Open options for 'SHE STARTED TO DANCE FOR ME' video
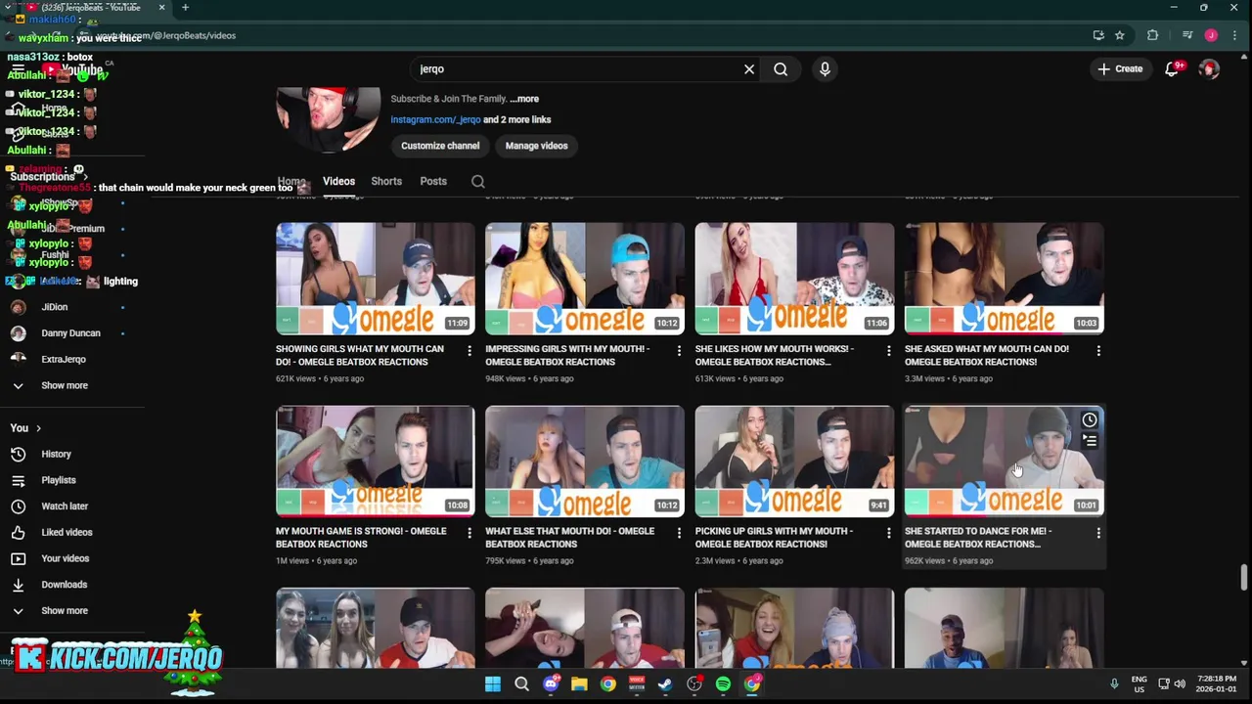 [x=1098, y=533]
